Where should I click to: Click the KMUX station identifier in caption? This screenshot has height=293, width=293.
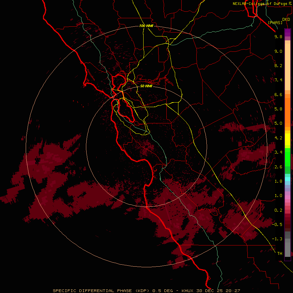click(187, 291)
